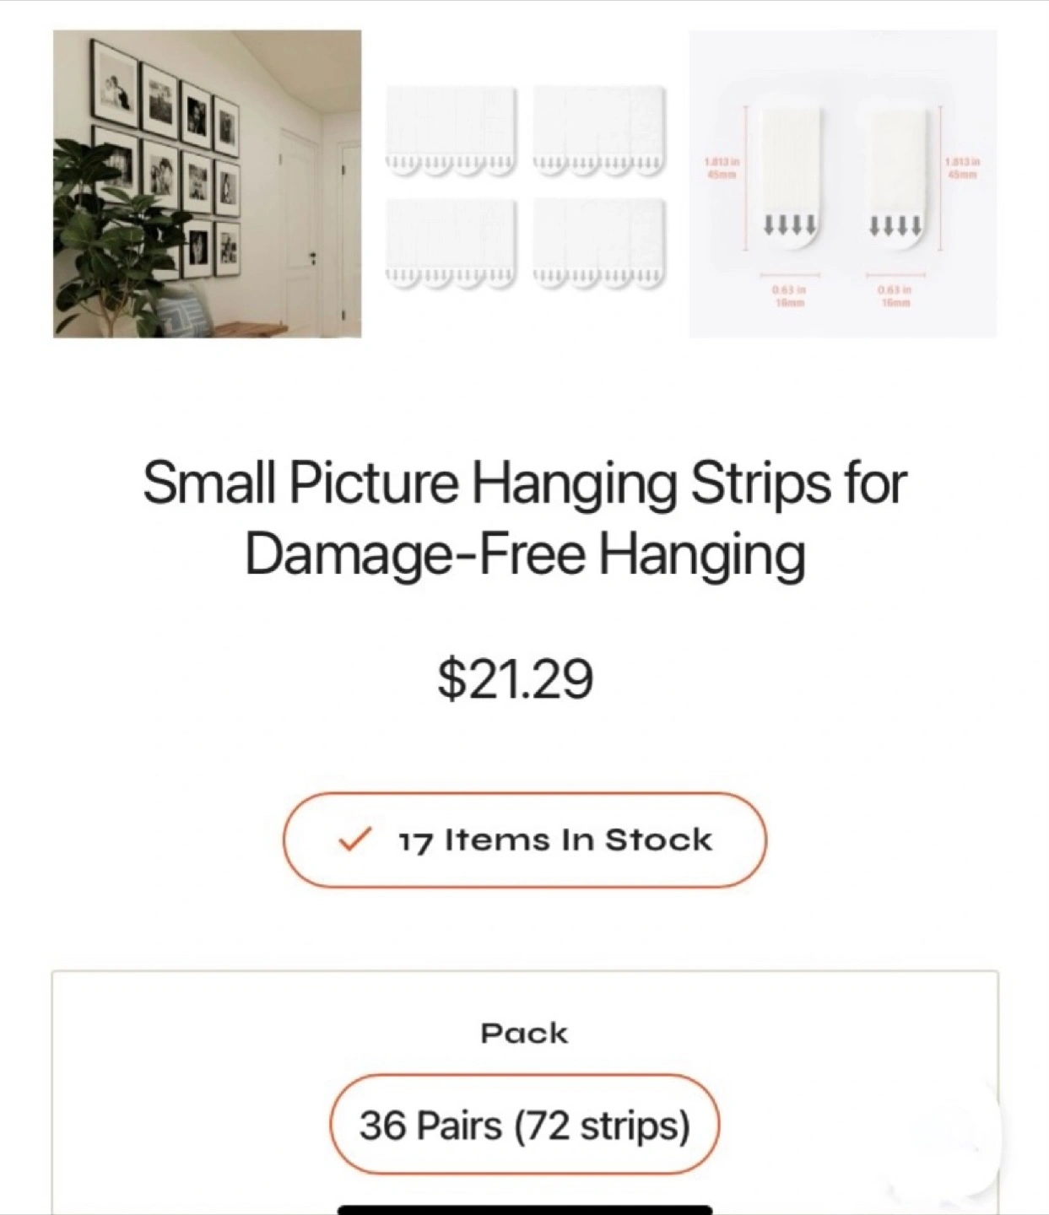
Task: Click the $21.29 price
Action: pos(516,679)
